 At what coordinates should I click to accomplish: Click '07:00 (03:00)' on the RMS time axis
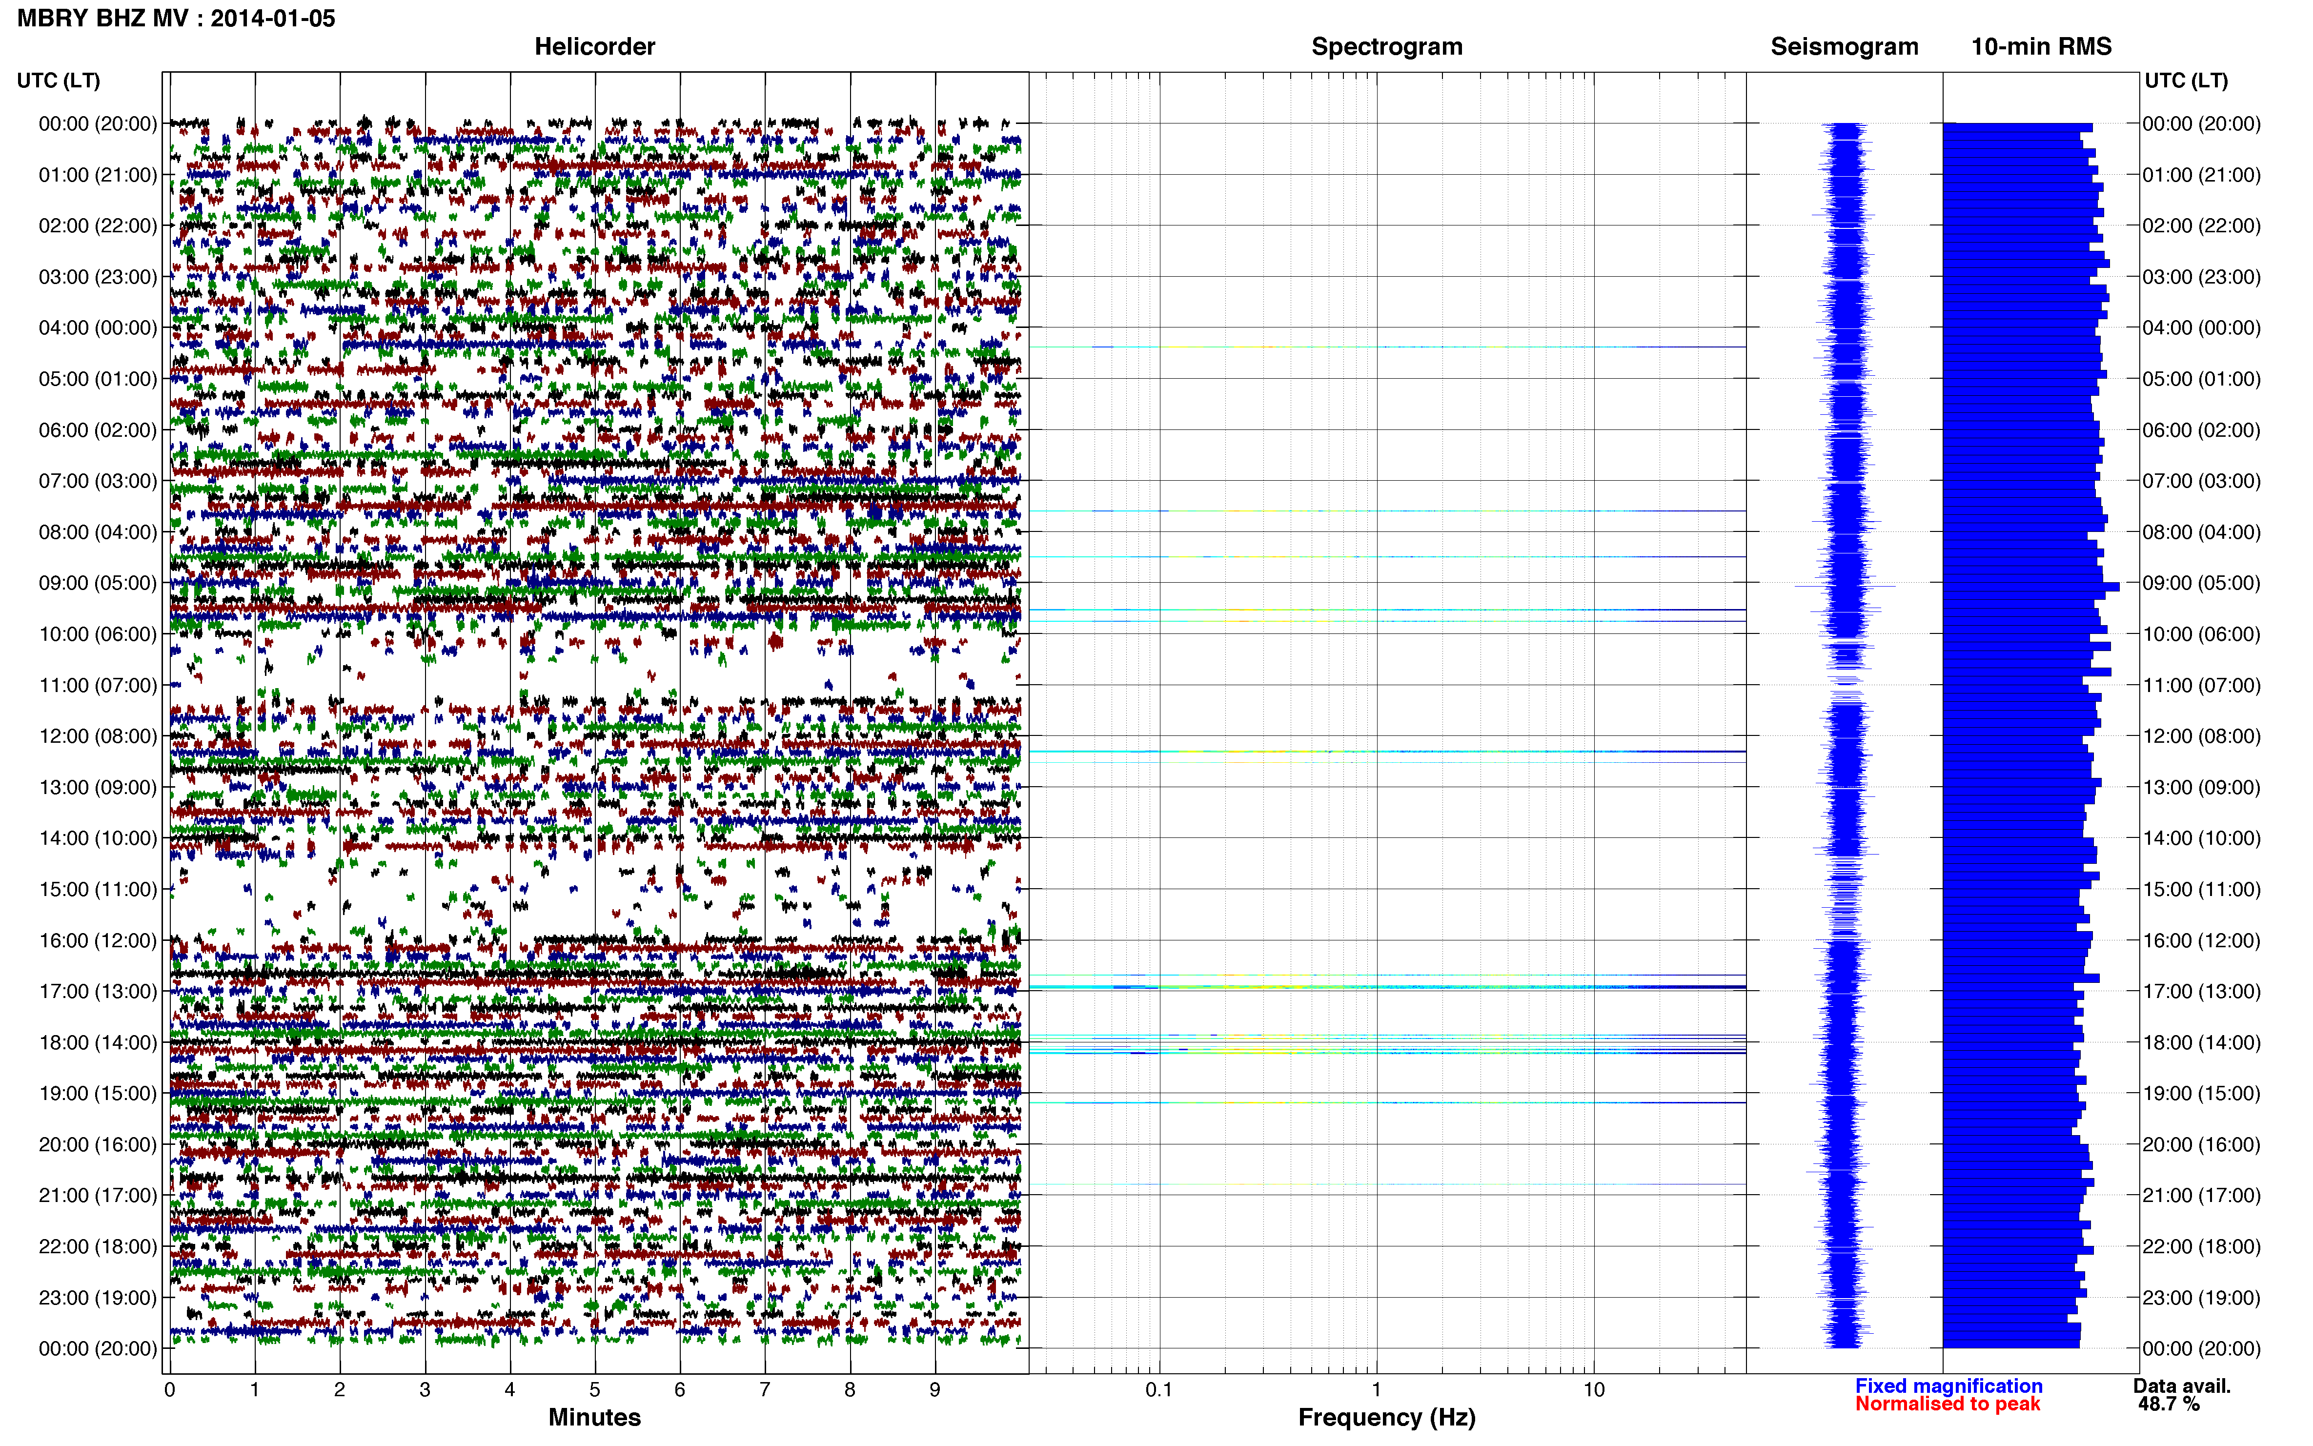pyautogui.click(x=2202, y=481)
